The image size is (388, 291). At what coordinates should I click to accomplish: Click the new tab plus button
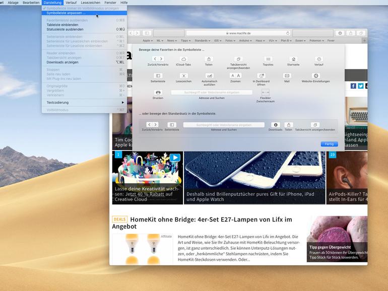click(364, 41)
